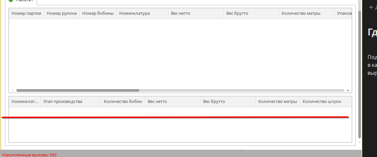
Task: Click the horizontal scrollbar thumb
Action: point(78,90)
